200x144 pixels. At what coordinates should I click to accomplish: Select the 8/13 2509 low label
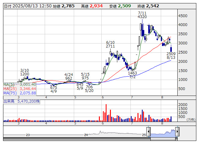171,56
